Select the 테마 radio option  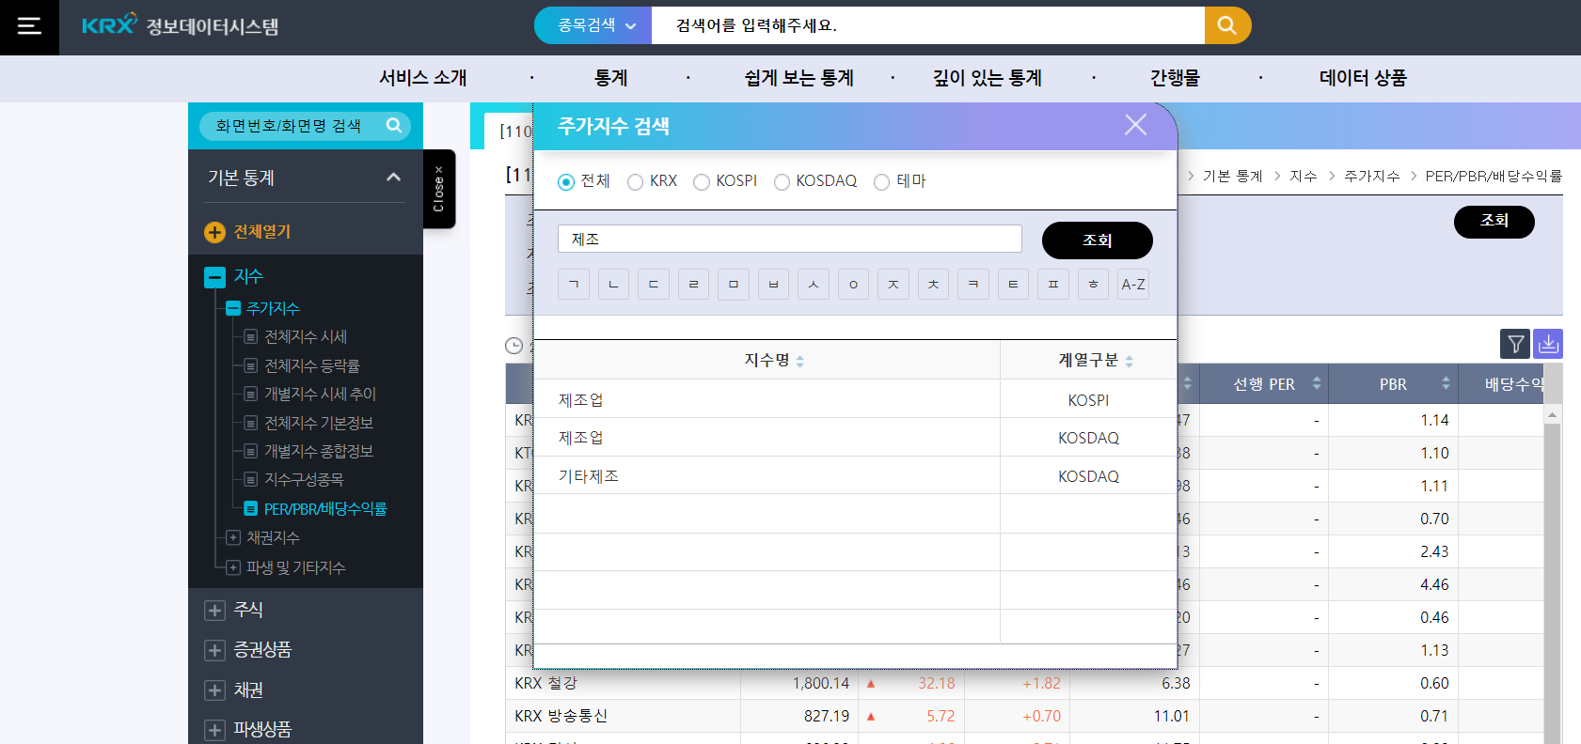click(x=882, y=182)
